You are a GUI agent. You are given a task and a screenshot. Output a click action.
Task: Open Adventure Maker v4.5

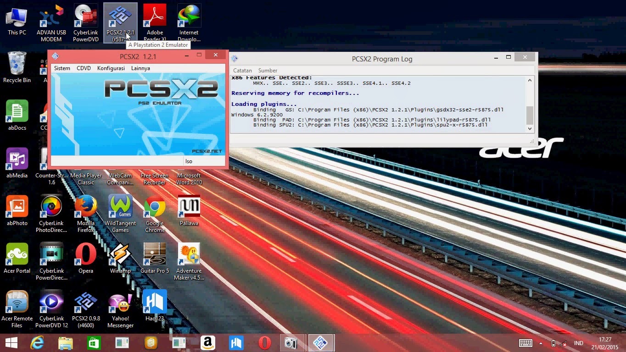pyautogui.click(x=189, y=254)
